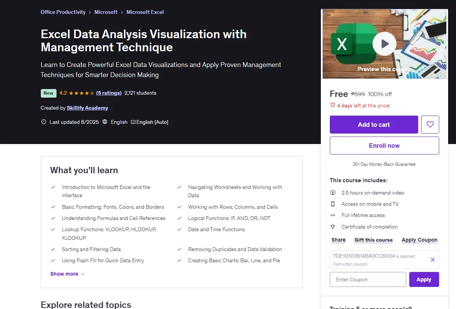Click 'Access on mobile and TV' text

point(370,204)
